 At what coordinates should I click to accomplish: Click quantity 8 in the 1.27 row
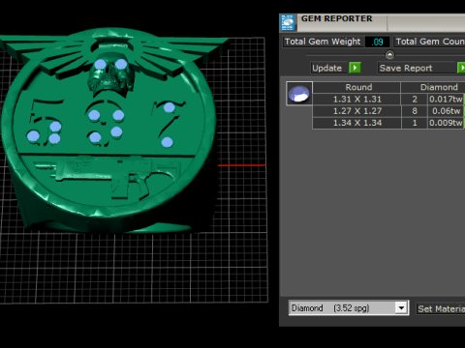415,111
